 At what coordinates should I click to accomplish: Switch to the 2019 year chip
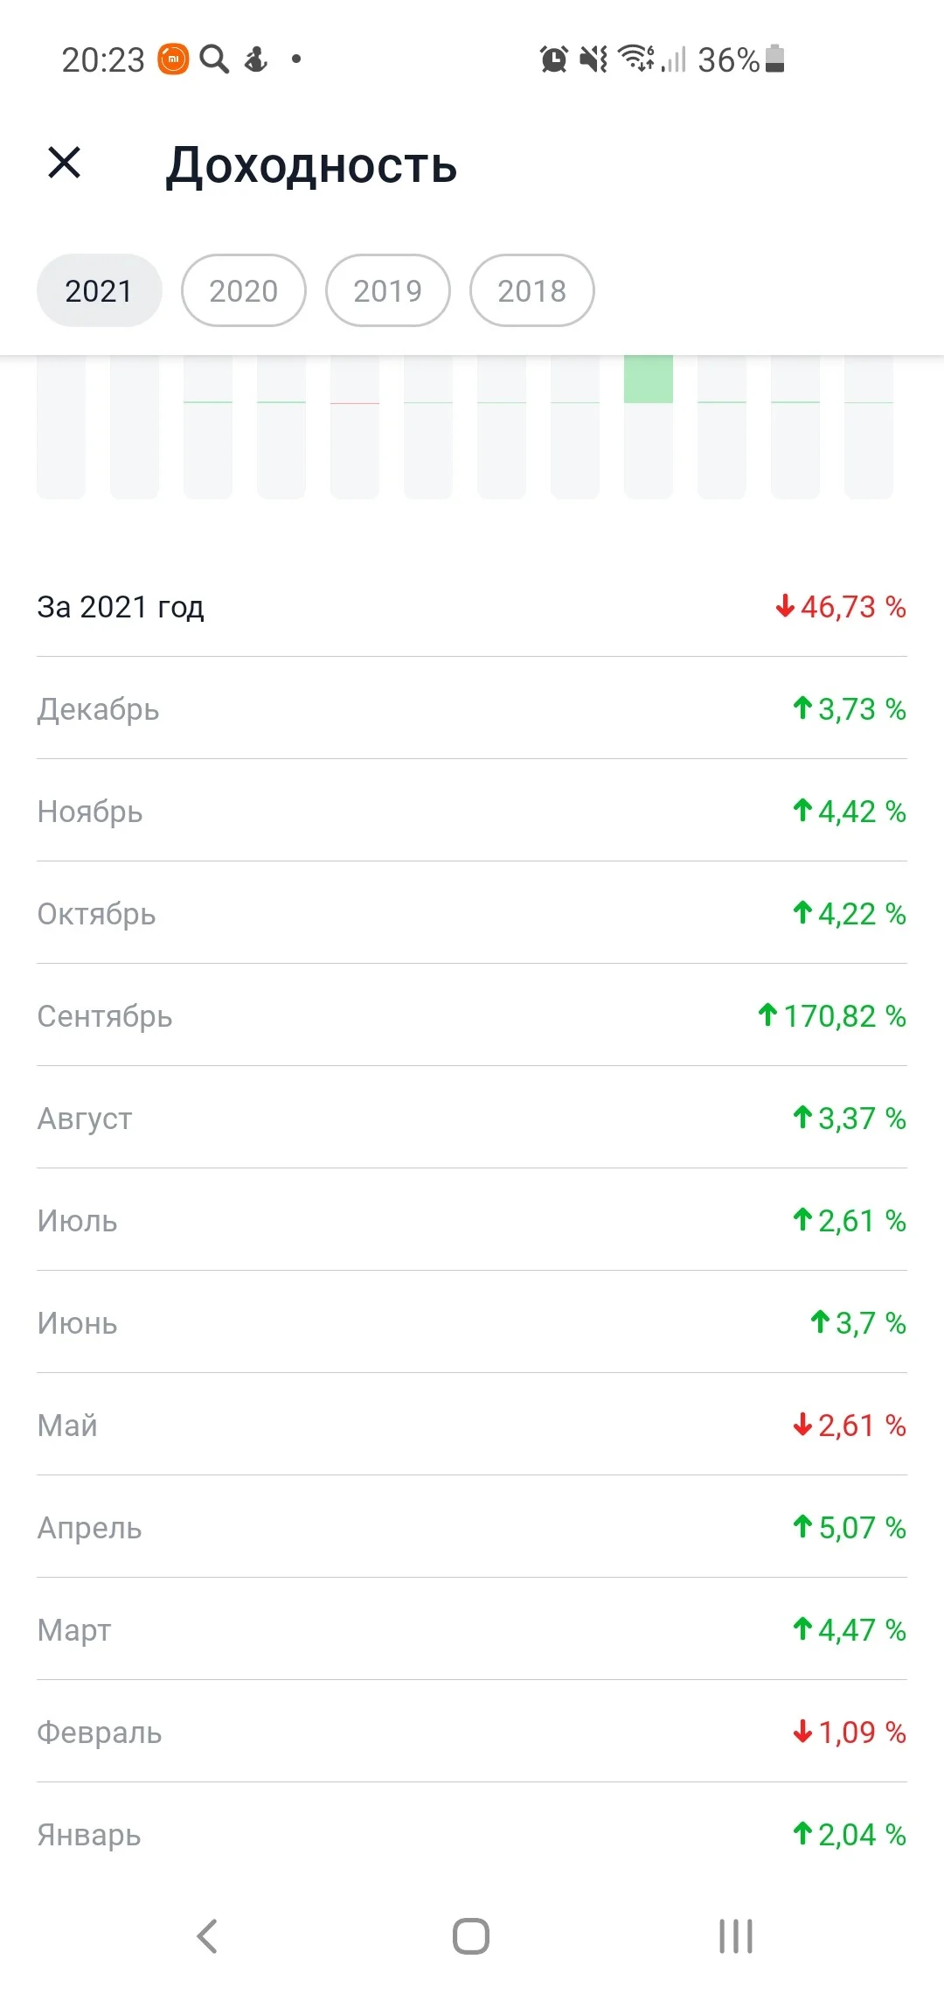tap(388, 290)
